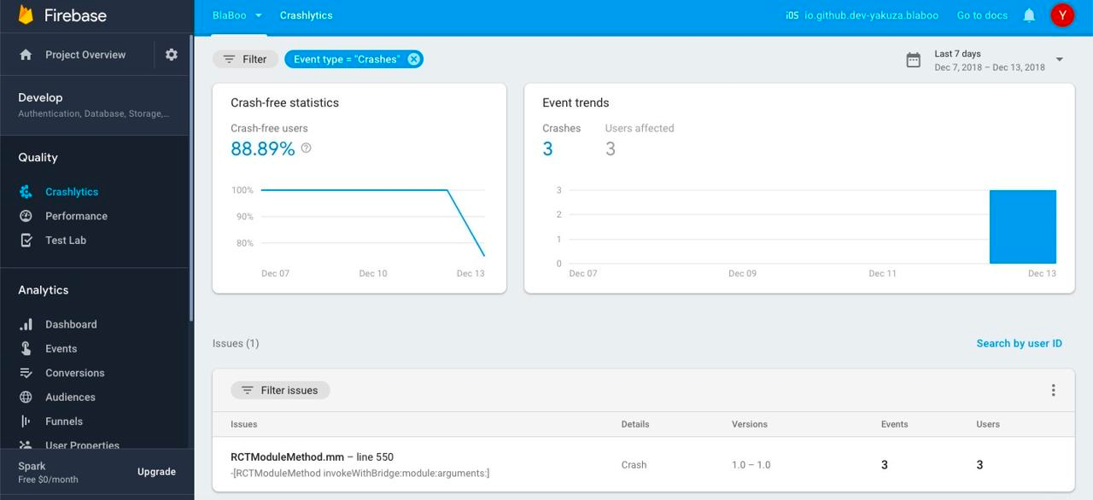Open the Go to docs link
1093x500 pixels.
tap(982, 15)
